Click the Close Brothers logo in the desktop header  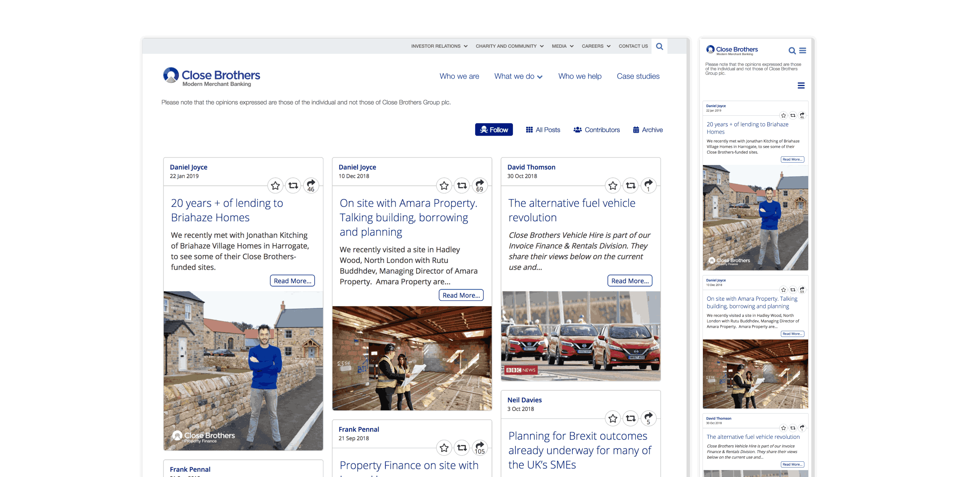pos(211,77)
